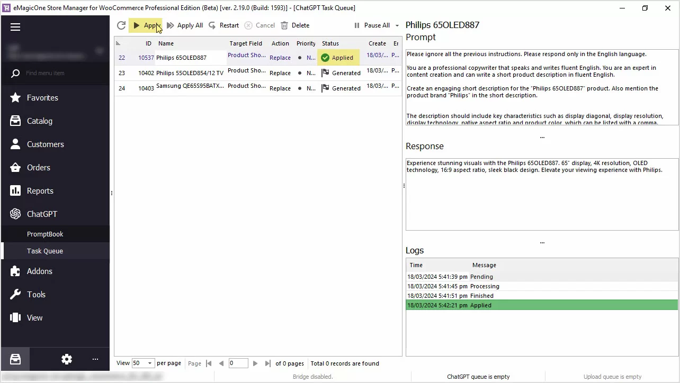Expand the Pause All dropdown arrow
The image size is (680, 383).
[x=397, y=25]
